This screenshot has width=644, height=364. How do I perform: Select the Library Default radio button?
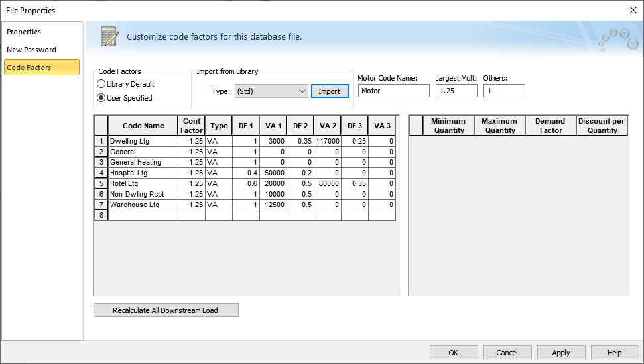click(x=101, y=84)
